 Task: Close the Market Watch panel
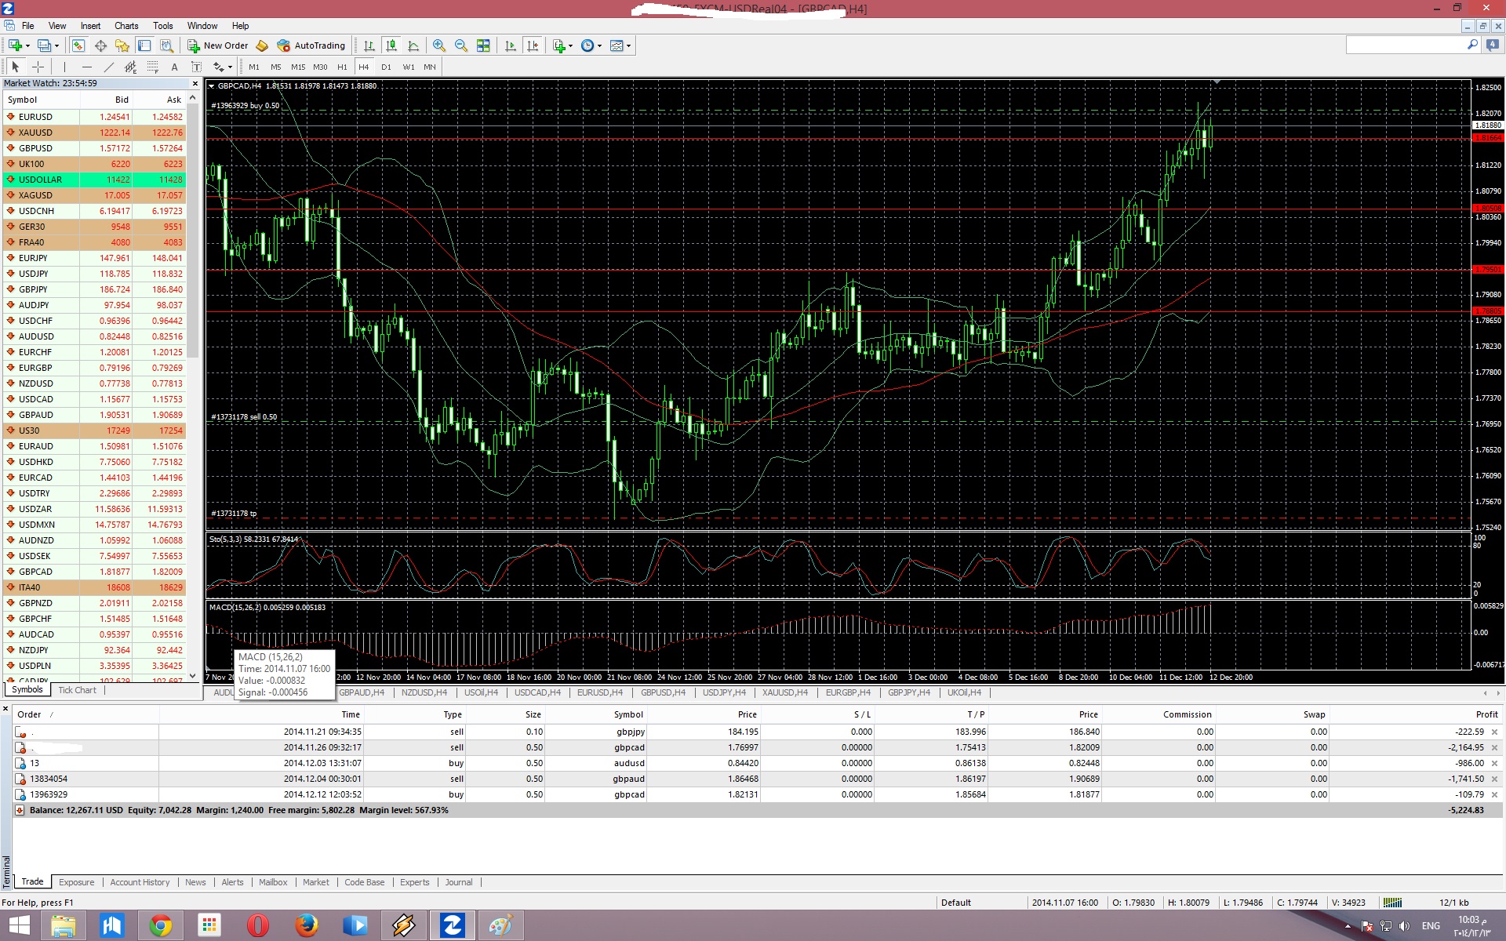[x=195, y=83]
